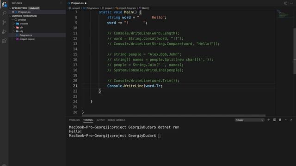Maximize the panel with chevron-up icon
This screenshot has width=296, height=166.
286,120
